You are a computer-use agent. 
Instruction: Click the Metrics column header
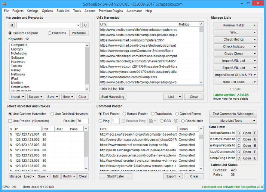[188, 24]
